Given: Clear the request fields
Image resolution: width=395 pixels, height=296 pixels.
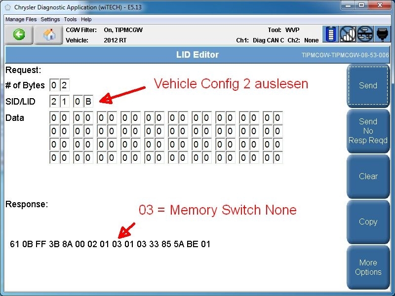Looking at the screenshot, I should coord(368,176).
